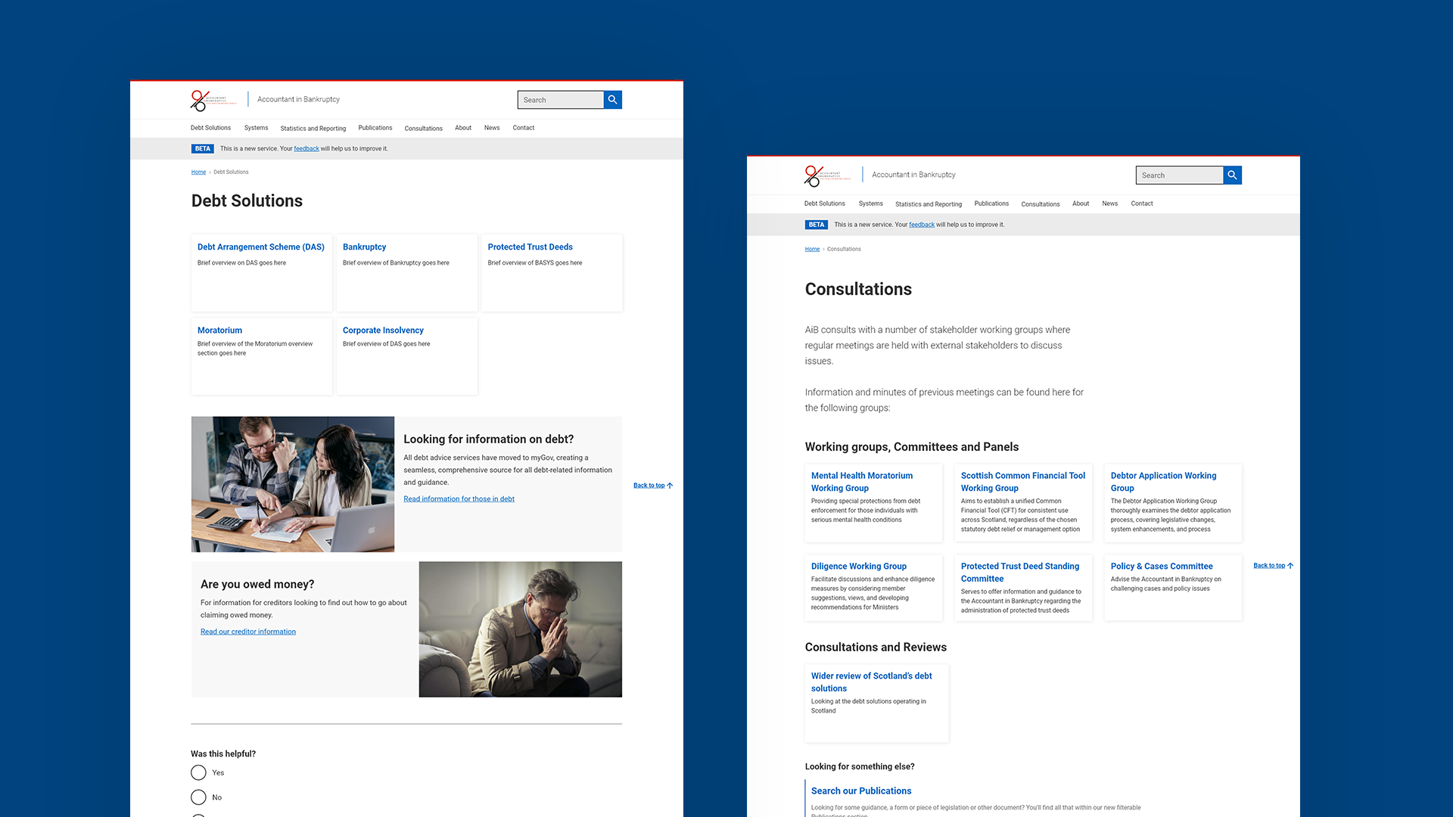Click the worried man photo
The width and height of the screenshot is (1453, 817).
tap(520, 629)
